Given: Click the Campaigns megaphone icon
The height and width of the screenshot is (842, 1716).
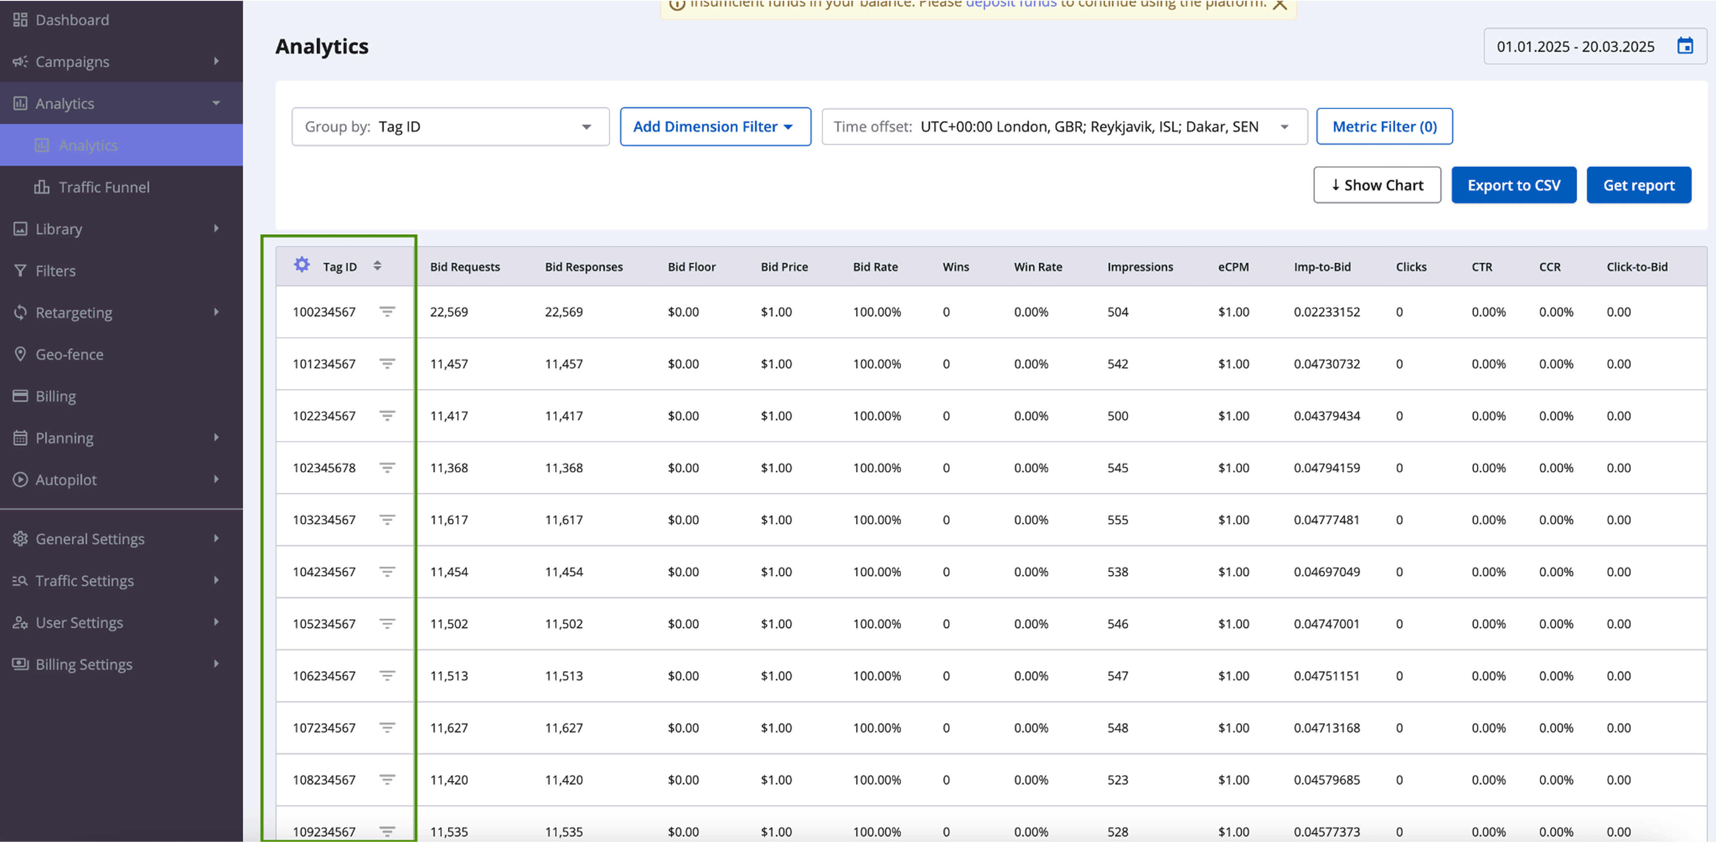Looking at the screenshot, I should click(20, 61).
